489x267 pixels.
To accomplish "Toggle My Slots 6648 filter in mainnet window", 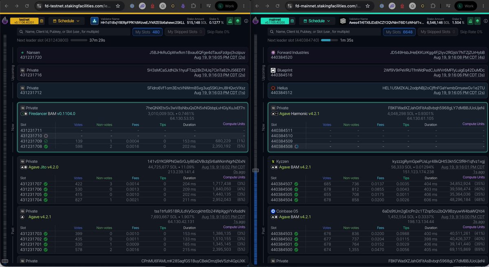I will [399, 32].
